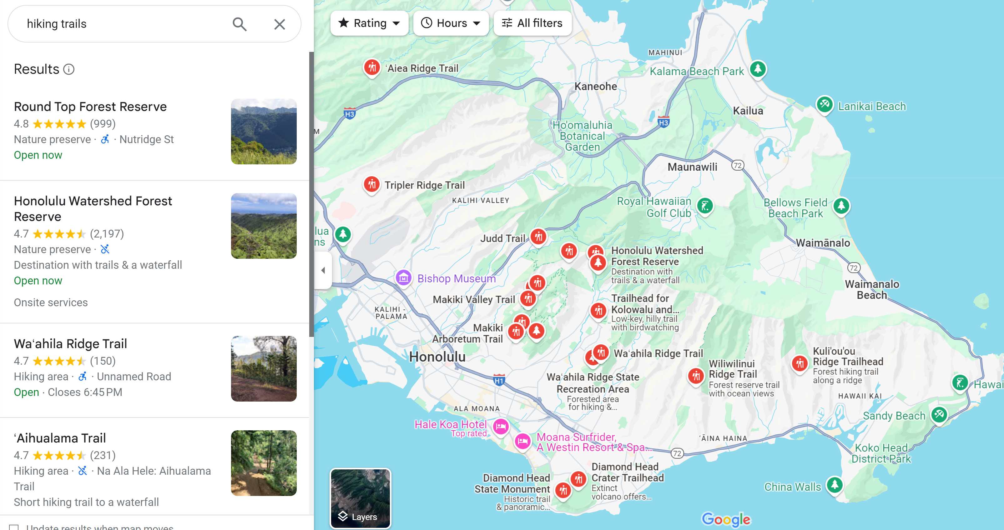Viewport: 1004px width, 530px height.
Task: Click the Honolulu Watershed Forest Reserve tree pin
Action: coord(598,264)
